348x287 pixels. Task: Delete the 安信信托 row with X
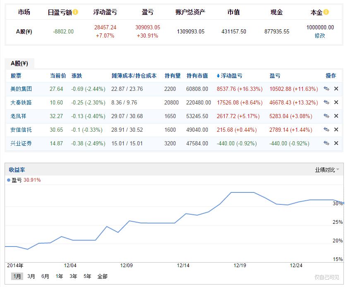tap(336, 129)
